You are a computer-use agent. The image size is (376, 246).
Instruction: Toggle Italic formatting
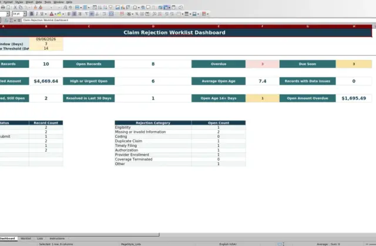click(36, 14)
